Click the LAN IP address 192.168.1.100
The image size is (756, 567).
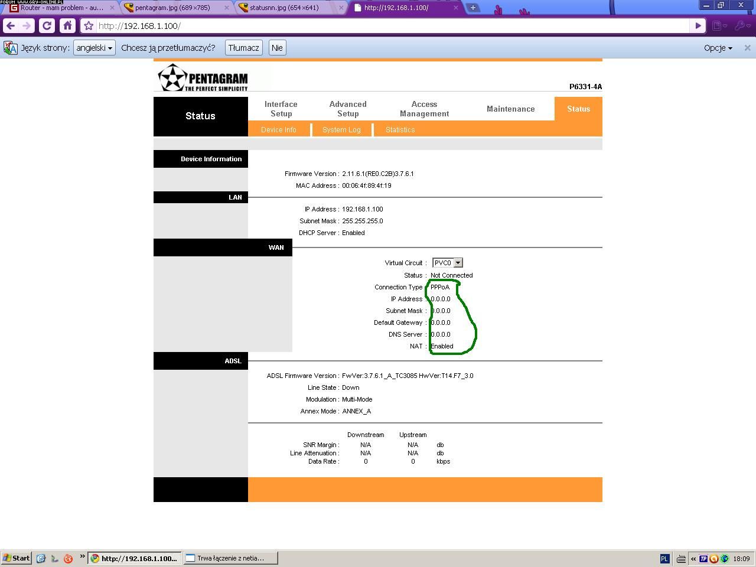(x=363, y=209)
